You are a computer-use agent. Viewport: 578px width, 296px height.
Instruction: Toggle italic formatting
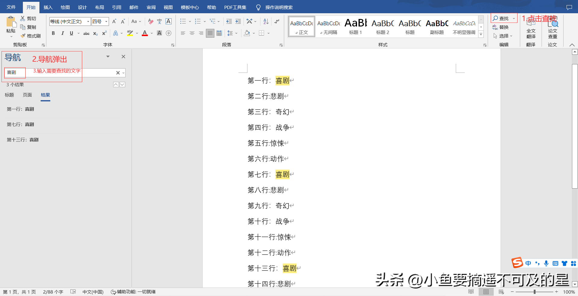[62, 33]
